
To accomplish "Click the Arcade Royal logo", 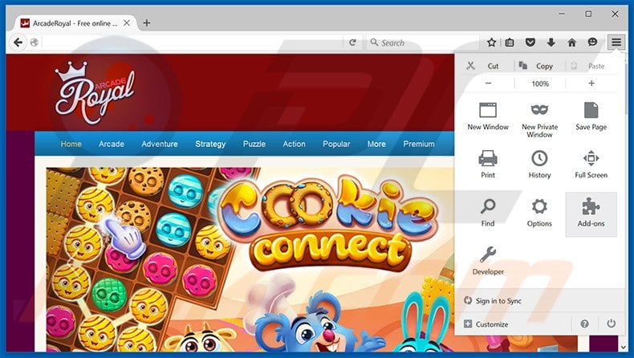I will (x=95, y=93).
